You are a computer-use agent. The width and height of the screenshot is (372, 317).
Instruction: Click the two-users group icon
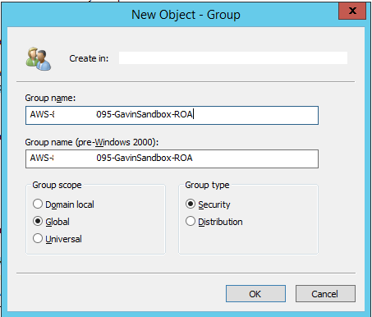tap(39, 59)
